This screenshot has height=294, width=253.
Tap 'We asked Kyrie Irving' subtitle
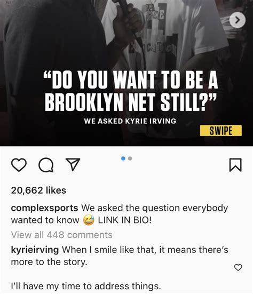[130, 121]
